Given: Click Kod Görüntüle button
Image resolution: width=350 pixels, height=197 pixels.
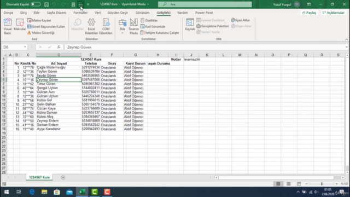Looking at the screenshot, I should pos(153,27).
